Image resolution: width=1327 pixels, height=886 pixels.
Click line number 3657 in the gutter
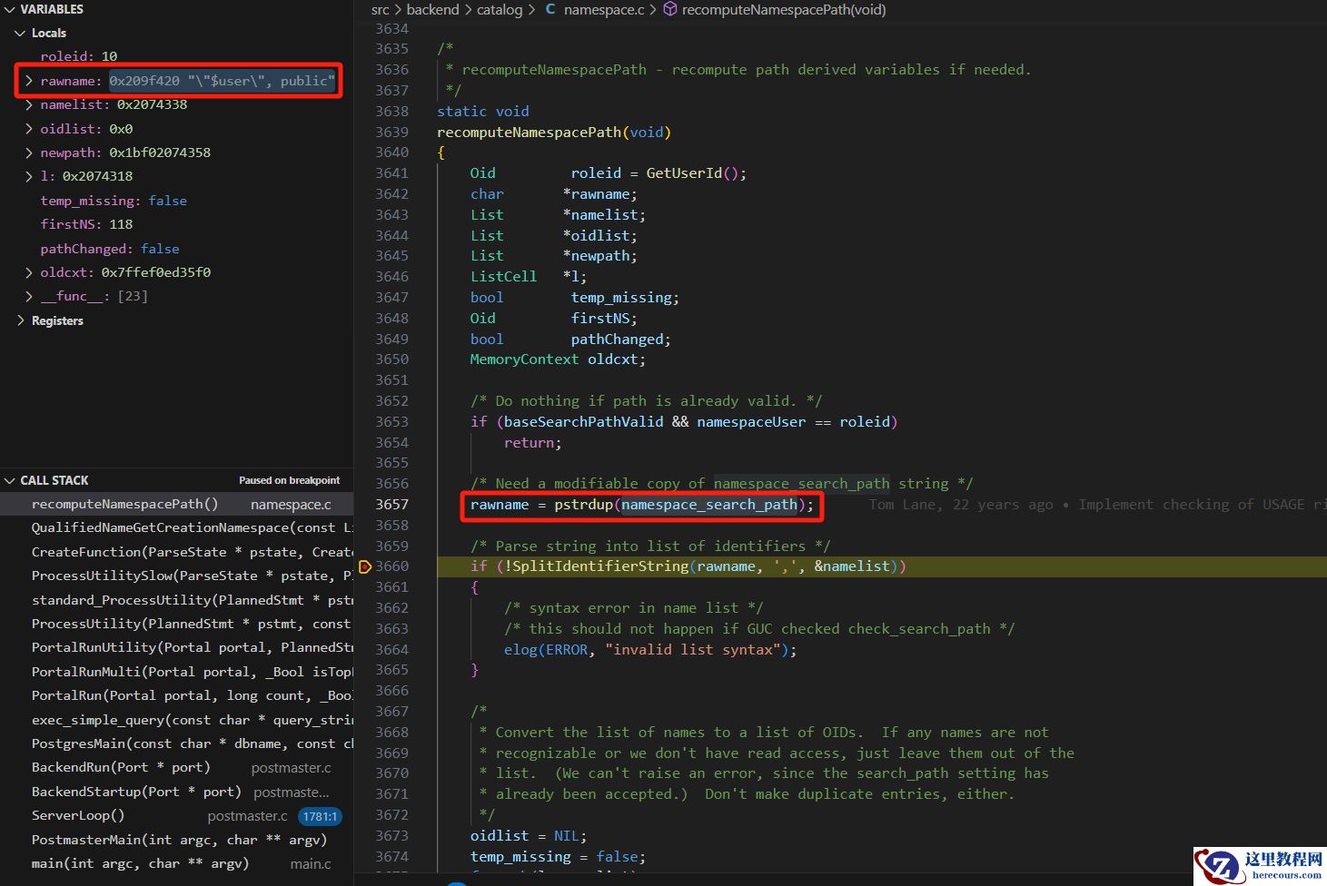click(391, 505)
